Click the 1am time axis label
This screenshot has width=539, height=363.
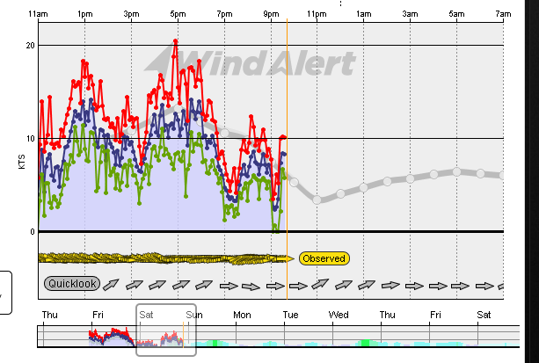tap(364, 14)
